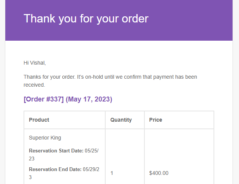Screen dimensions: 239x184
Task: Select the 'Hi Vishal,' greeting text
Action: click(x=35, y=63)
